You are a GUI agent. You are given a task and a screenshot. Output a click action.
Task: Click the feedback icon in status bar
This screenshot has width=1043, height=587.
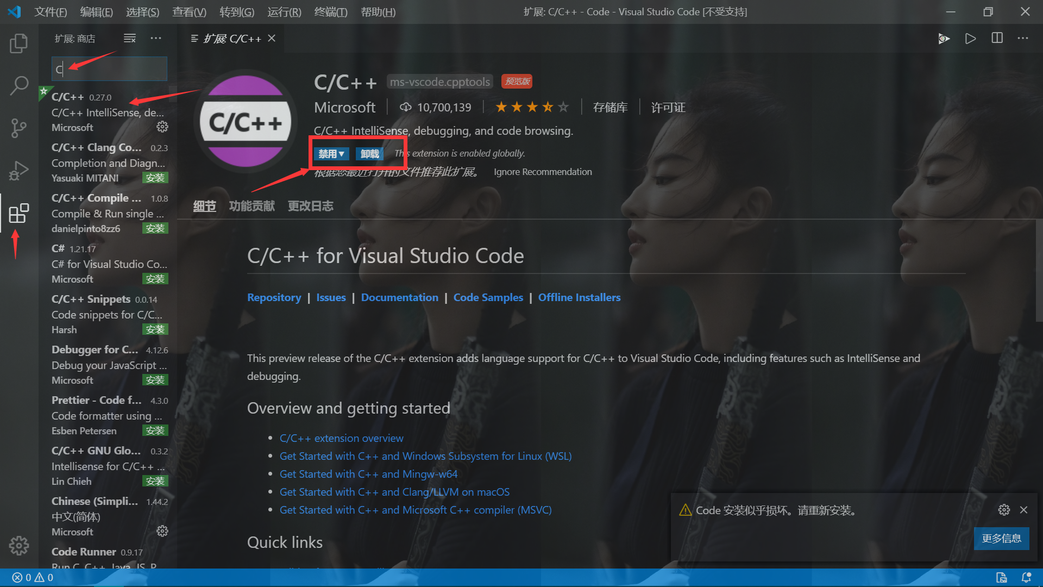(x=1001, y=578)
